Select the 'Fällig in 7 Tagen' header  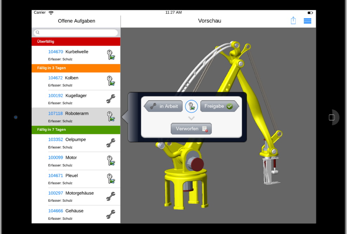click(76, 130)
